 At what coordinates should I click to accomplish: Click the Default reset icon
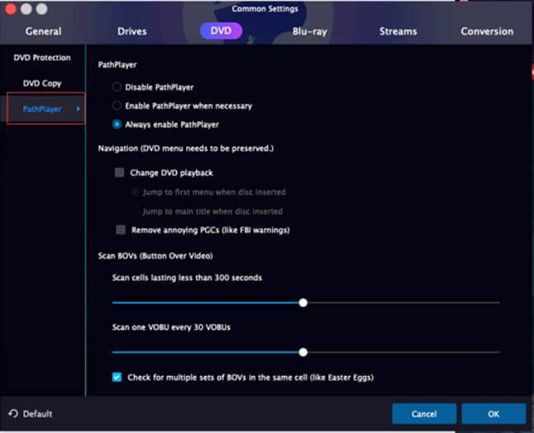pos(13,414)
